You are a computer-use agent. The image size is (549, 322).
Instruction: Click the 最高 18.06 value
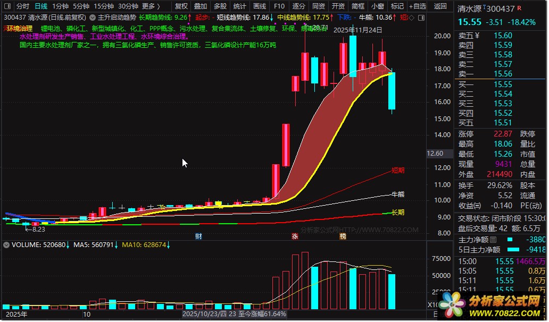coord(503,144)
